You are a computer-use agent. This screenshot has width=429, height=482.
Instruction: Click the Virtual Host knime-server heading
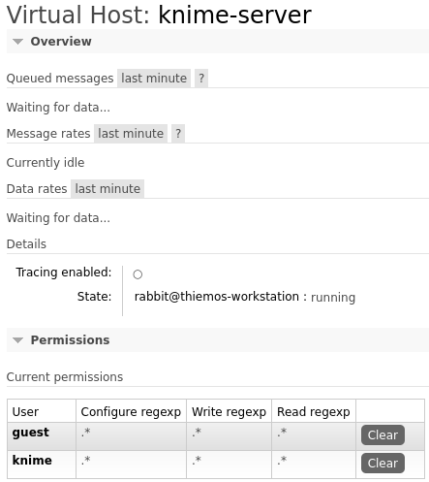click(x=159, y=15)
